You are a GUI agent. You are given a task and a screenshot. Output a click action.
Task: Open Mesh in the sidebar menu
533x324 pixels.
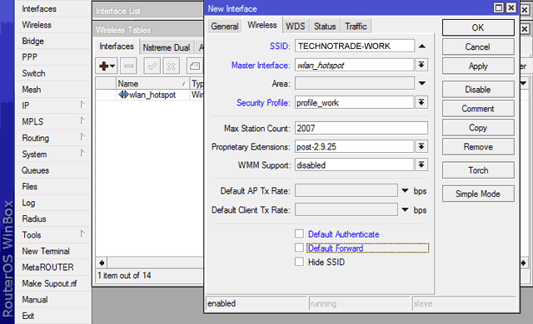pos(52,90)
